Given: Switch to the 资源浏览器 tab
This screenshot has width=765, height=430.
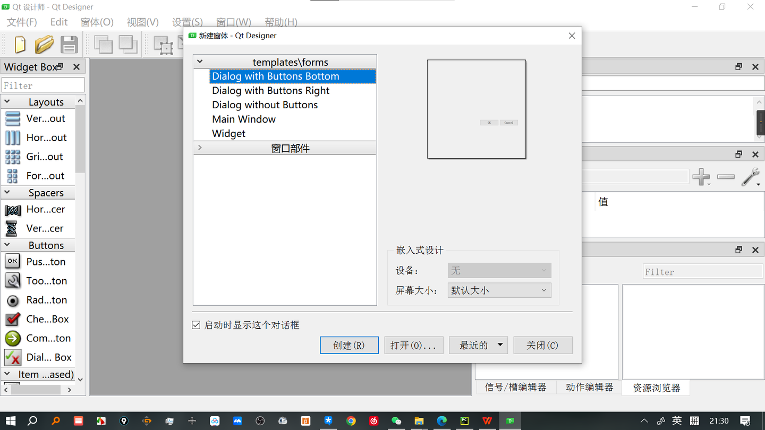Looking at the screenshot, I should [x=656, y=388].
